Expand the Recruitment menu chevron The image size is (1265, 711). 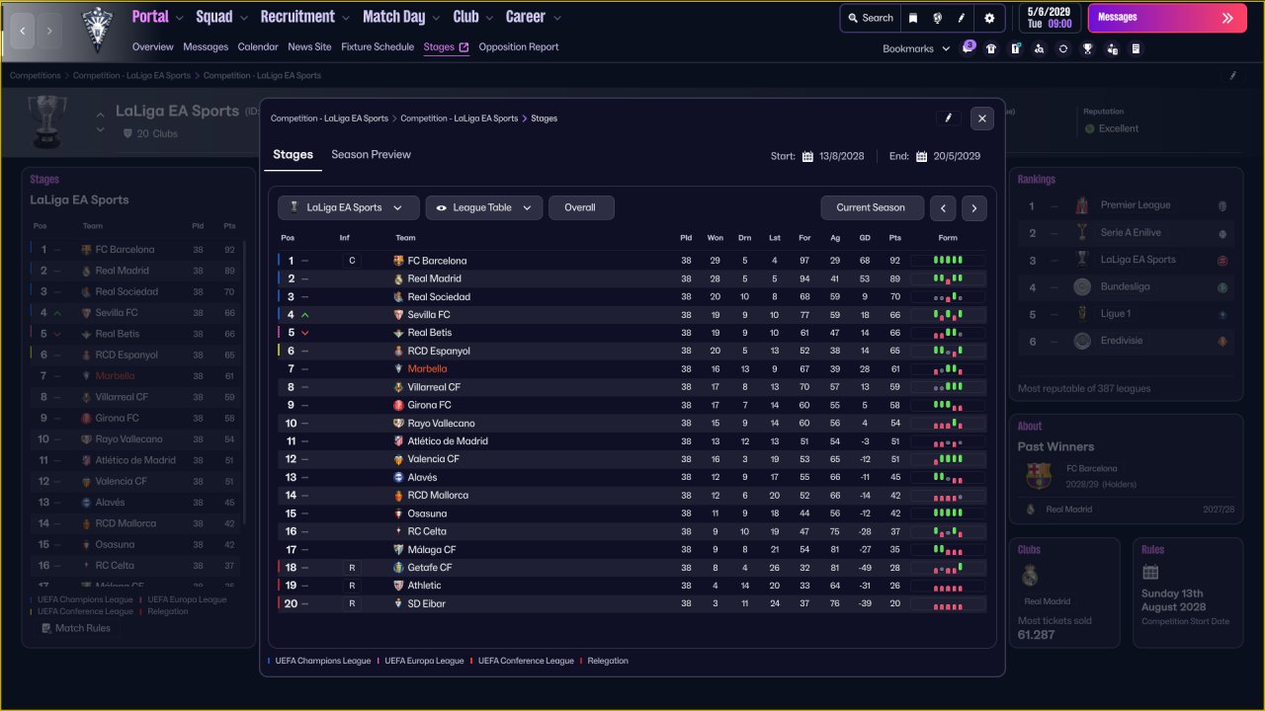[x=345, y=18]
